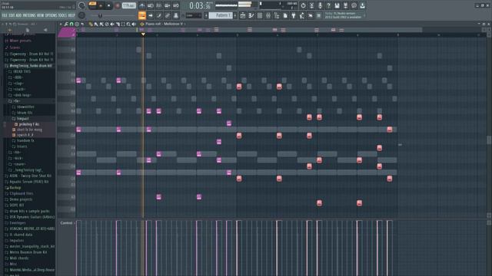Arm the record button

[x=117, y=5]
